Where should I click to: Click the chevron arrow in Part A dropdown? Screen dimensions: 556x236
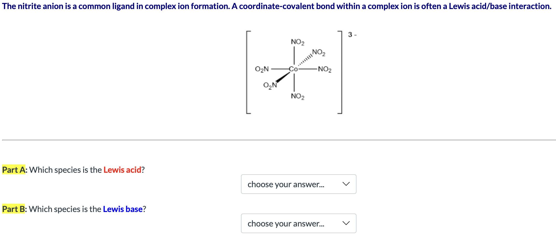pos(346,184)
